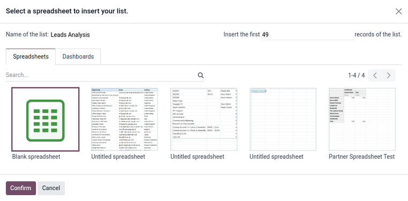Switch to the Dashboards tab
408x201 pixels.
[x=78, y=57]
